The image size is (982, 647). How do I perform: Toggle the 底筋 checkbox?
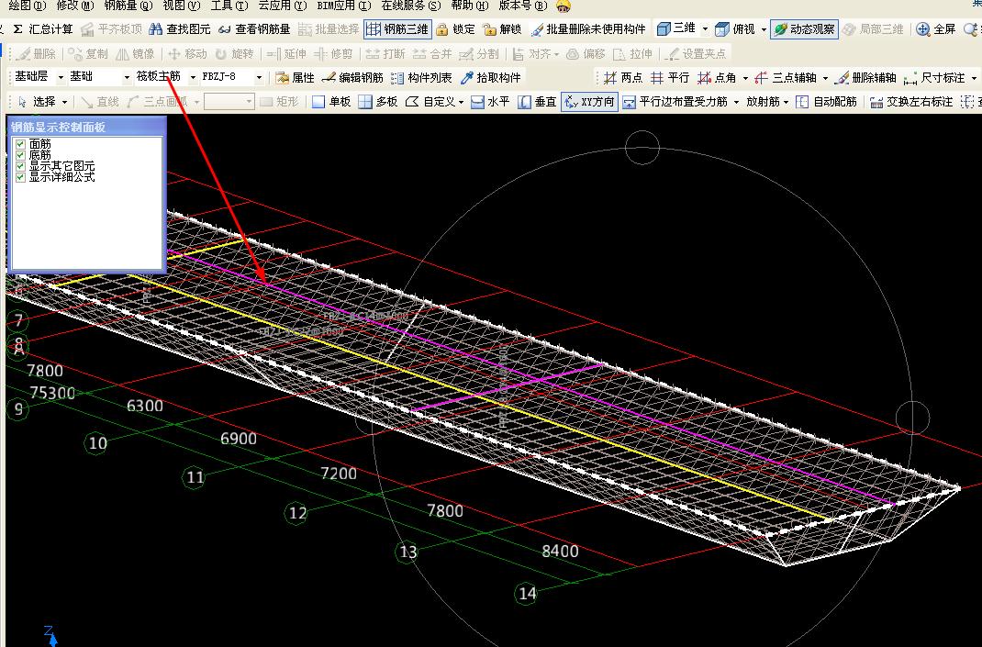[20, 155]
